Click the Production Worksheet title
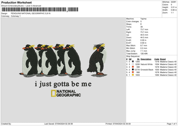The height and width of the screenshot is (126, 178). click(x=16, y=2)
